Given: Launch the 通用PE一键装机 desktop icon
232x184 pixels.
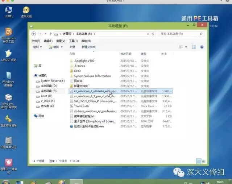Looking at the screenshot, I should click(x=8, y=166).
